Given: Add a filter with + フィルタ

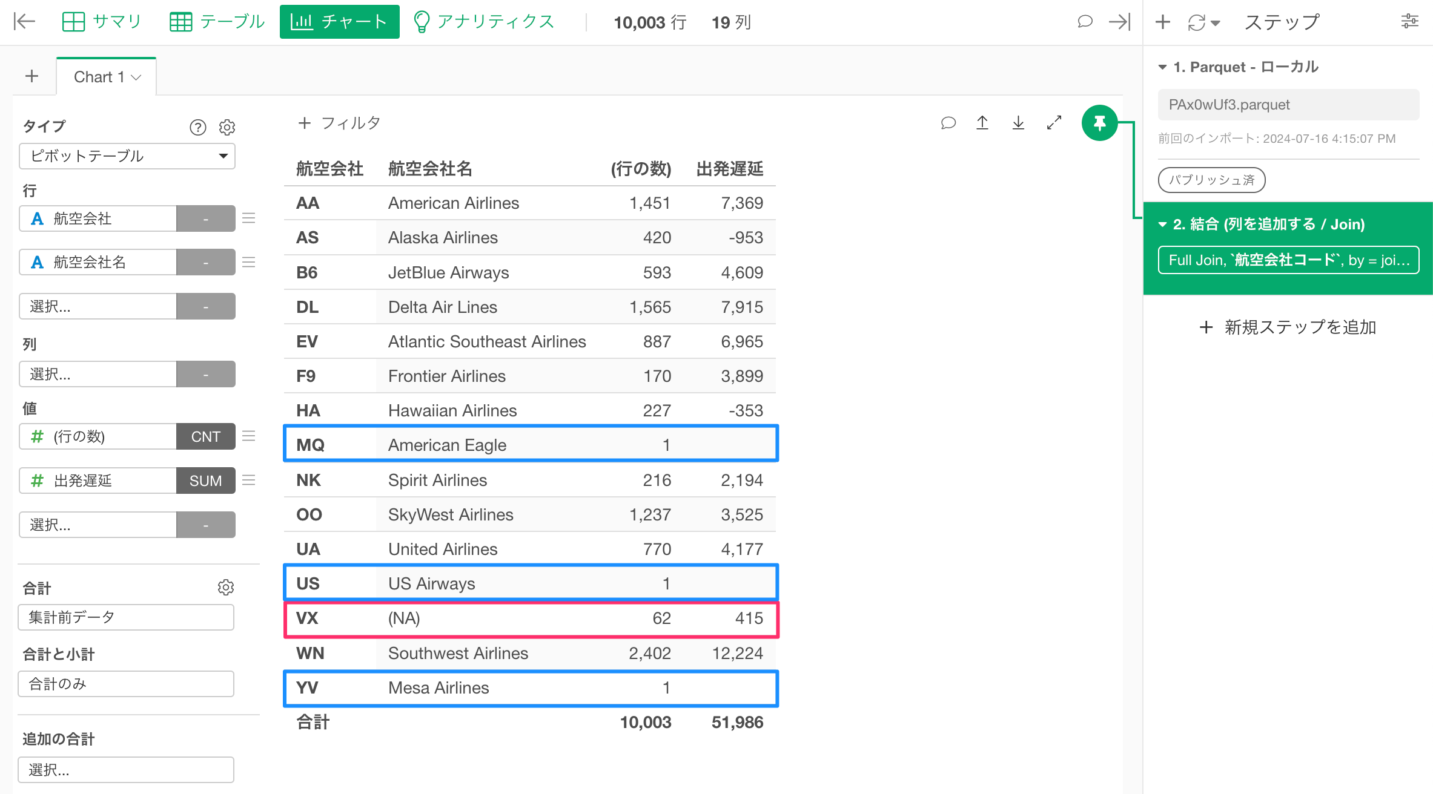Looking at the screenshot, I should tap(339, 123).
